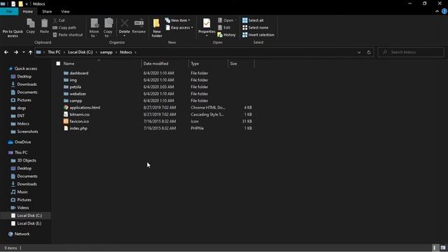Click Select none in Select group
Screen dimensions: 448x252
255,28
